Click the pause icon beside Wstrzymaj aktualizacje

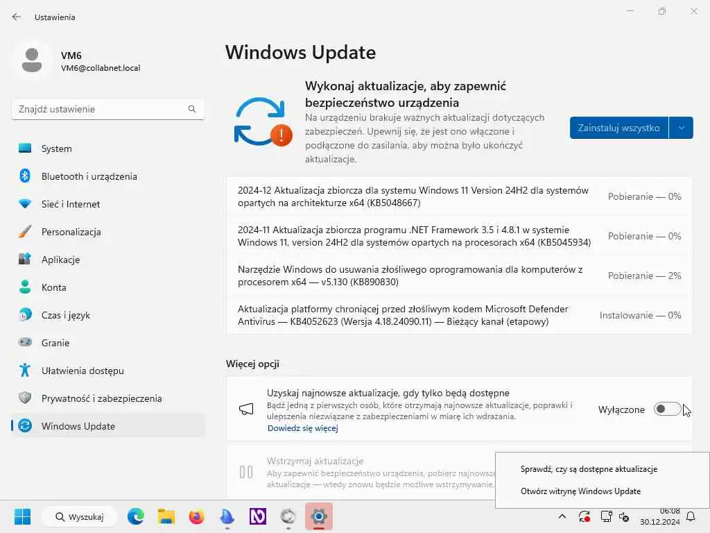tap(246, 472)
